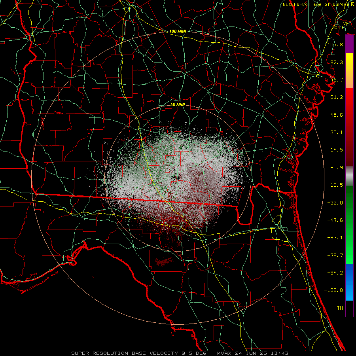Click the isolated red velocity echo south of the 50 NMI ring

point(164,261)
